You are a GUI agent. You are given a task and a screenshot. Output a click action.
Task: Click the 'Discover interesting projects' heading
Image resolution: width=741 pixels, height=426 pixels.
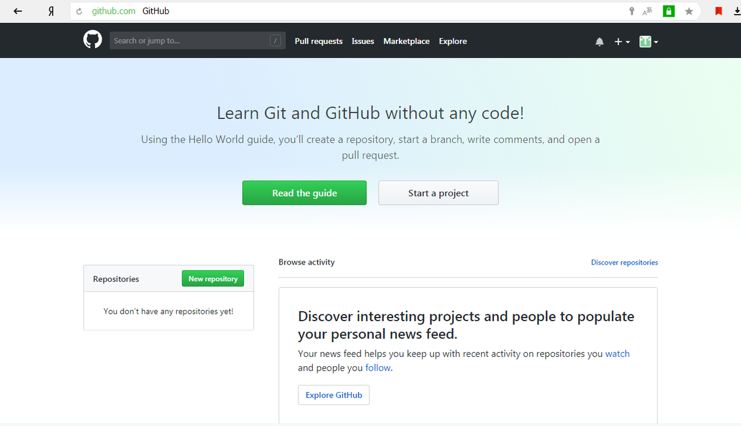(x=466, y=325)
